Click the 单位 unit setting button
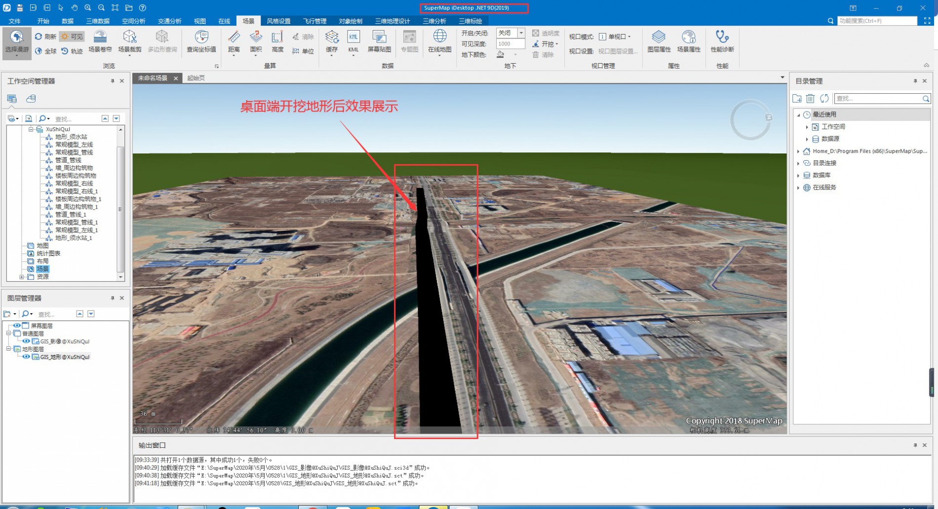The image size is (938, 509). coord(303,51)
